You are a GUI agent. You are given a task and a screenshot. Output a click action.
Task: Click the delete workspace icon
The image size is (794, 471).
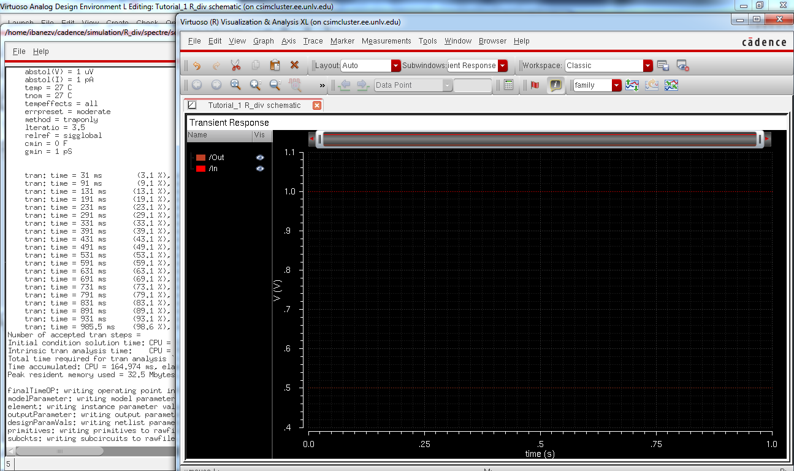click(x=683, y=66)
